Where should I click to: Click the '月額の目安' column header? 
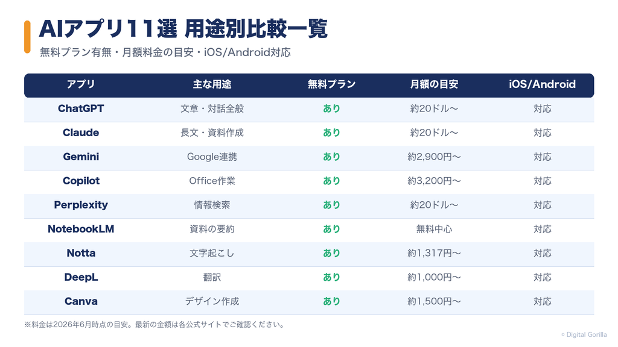coord(434,84)
